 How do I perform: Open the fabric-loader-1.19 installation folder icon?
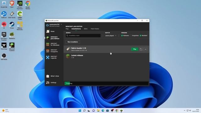[x=141, y=49]
